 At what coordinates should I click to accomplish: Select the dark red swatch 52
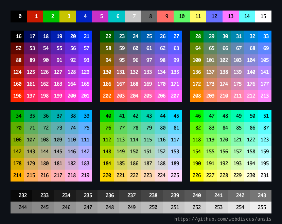(18, 48)
